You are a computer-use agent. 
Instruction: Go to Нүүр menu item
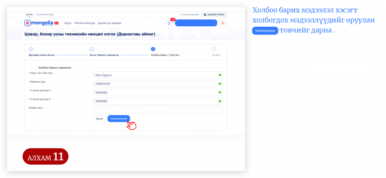click(68, 23)
